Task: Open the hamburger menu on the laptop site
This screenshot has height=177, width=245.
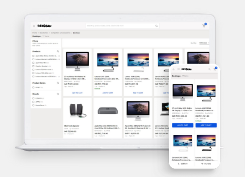Action: click(34, 26)
